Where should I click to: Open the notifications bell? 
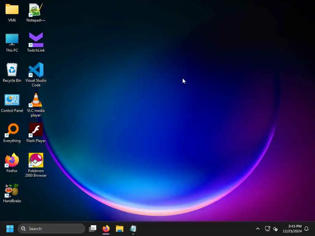point(306,229)
